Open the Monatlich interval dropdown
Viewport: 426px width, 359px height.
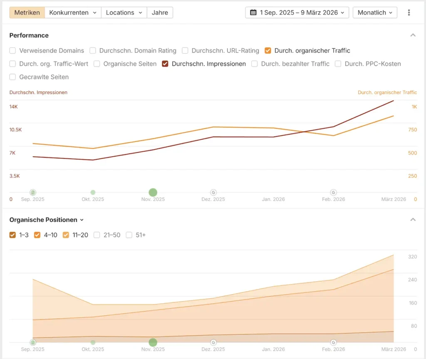coord(375,12)
